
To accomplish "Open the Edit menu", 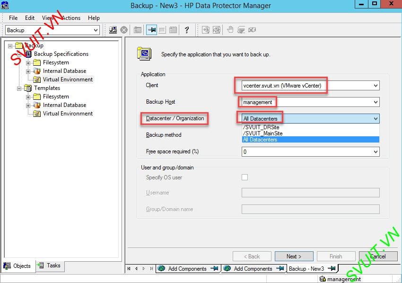I will pos(30,18).
